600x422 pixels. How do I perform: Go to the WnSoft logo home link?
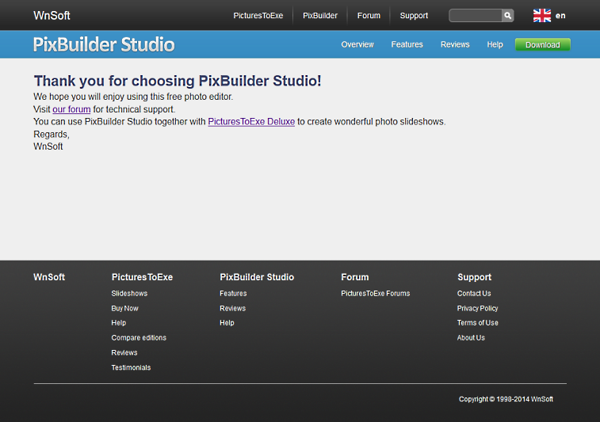[52, 16]
